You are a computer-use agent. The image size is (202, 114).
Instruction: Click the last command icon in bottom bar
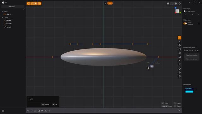point(50,111)
